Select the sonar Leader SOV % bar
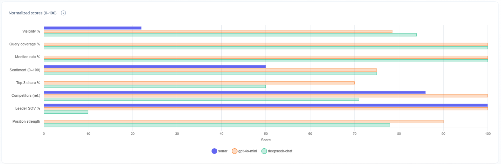This screenshot has width=501, height=164. [265, 105]
